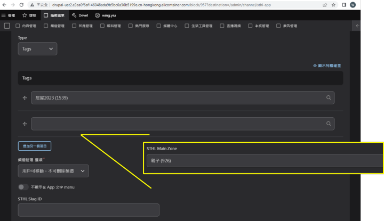
Task: Click the drag handle of the empty tag row
Action: click(25, 124)
